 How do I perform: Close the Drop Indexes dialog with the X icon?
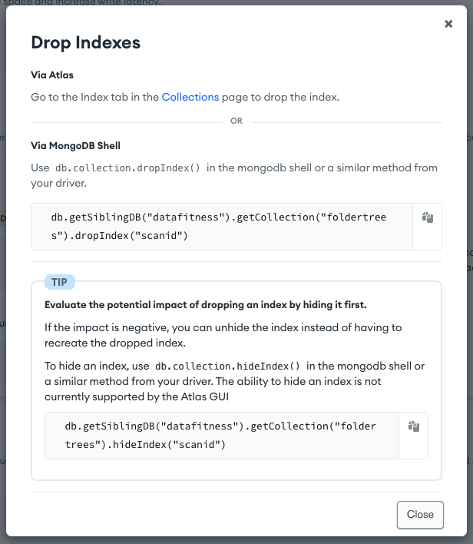click(x=448, y=24)
